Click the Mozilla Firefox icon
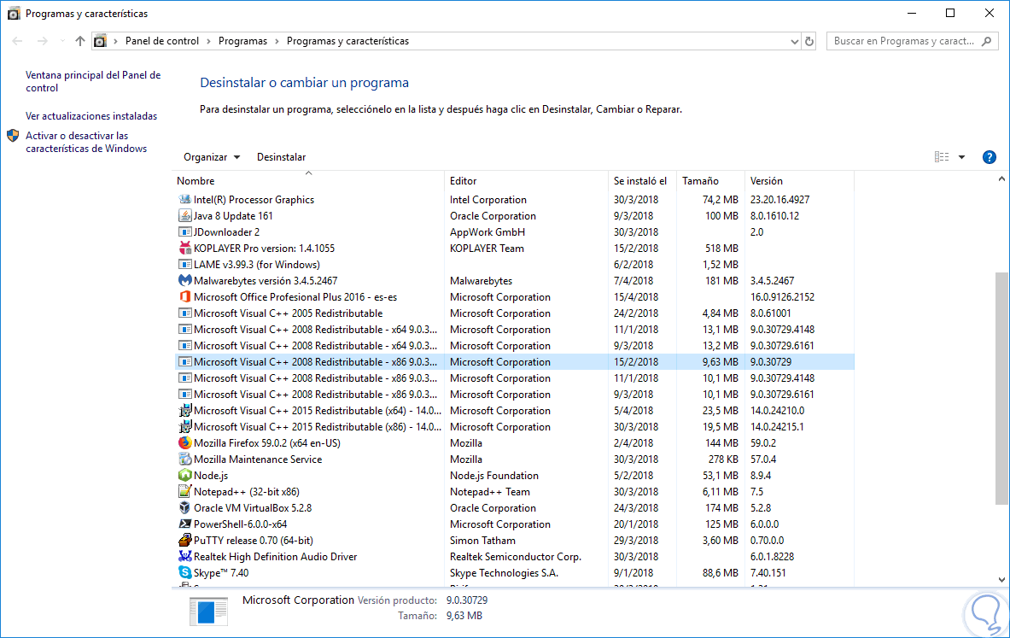Image resolution: width=1010 pixels, height=638 pixels. tap(185, 442)
